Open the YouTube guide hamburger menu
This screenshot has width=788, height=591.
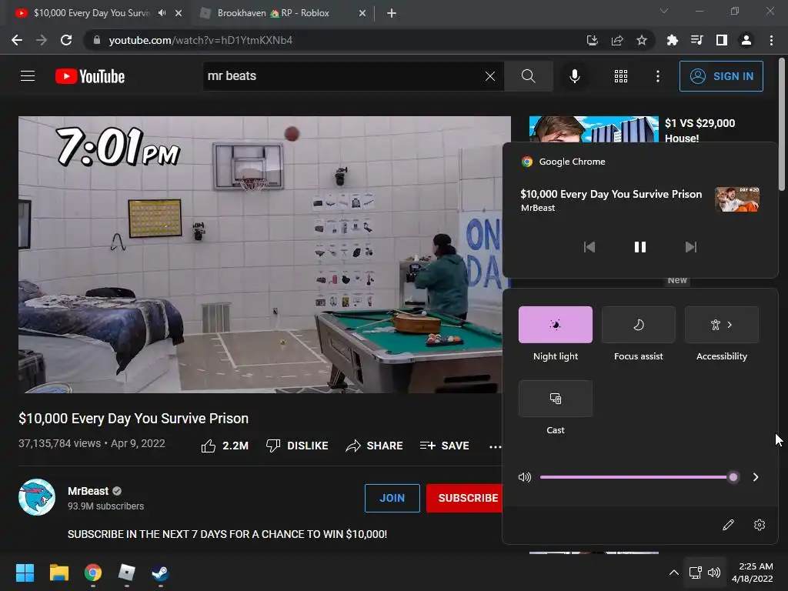click(28, 76)
